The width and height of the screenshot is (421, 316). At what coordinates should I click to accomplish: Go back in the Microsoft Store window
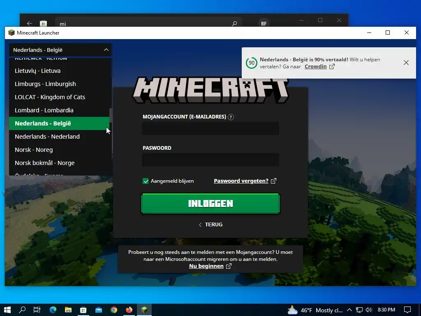(x=30, y=23)
